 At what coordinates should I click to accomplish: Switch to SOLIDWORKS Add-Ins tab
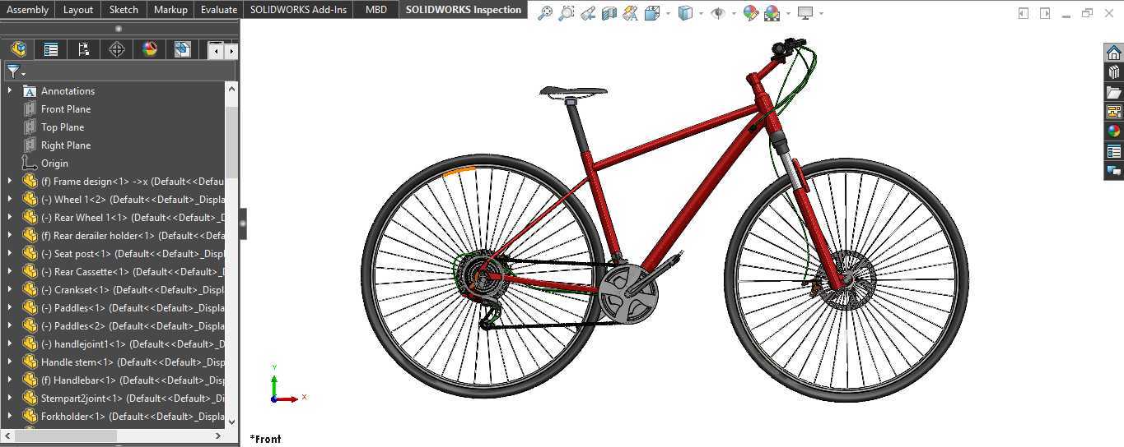coord(299,10)
